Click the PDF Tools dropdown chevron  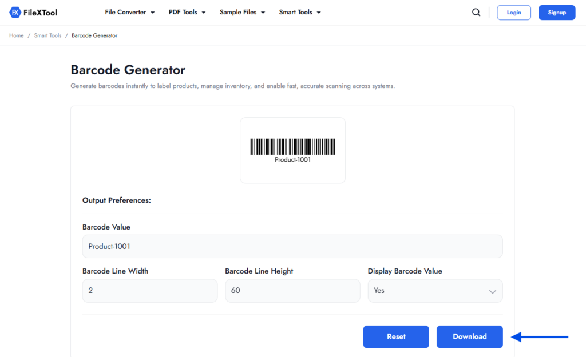(203, 12)
